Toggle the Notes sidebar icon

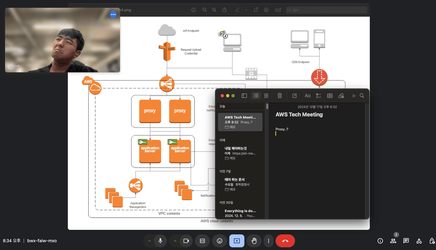(x=244, y=96)
